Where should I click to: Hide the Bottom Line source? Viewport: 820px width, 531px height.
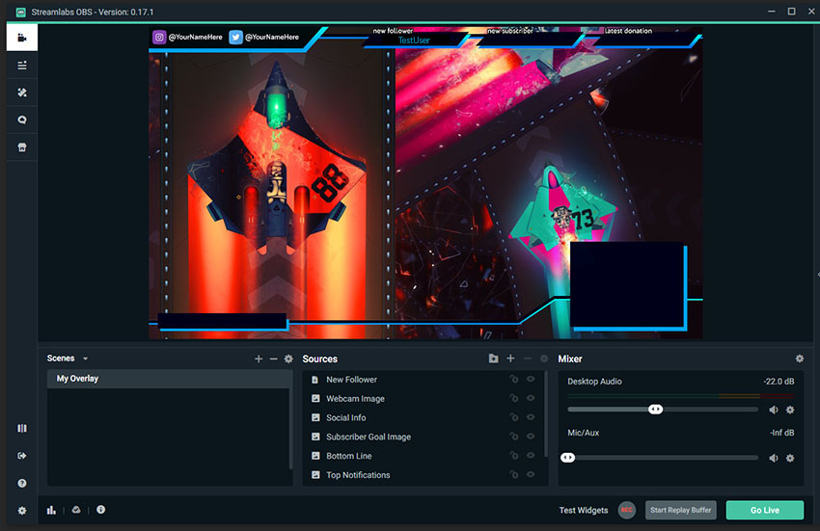coord(531,455)
